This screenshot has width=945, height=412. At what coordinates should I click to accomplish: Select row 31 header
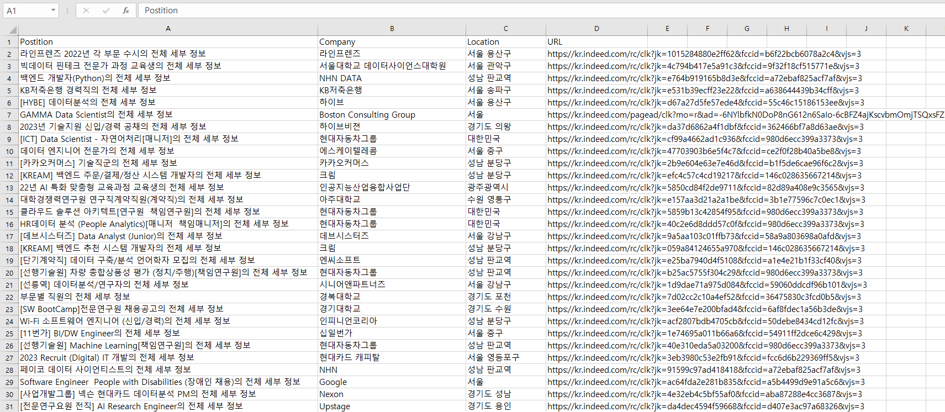coord(9,406)
